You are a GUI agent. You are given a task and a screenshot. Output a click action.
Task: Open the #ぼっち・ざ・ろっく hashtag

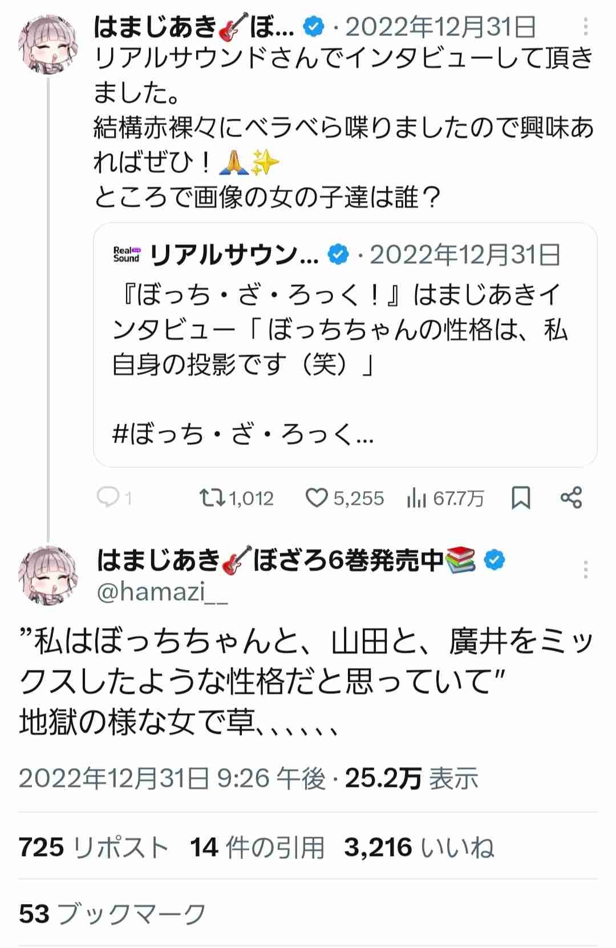pos(242,436)
